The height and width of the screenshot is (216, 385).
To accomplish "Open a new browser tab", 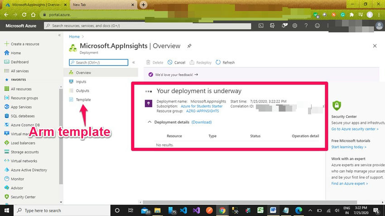I will click(144, 5).
